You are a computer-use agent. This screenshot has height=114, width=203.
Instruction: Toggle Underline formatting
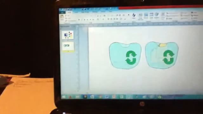[x=85, y=20]
